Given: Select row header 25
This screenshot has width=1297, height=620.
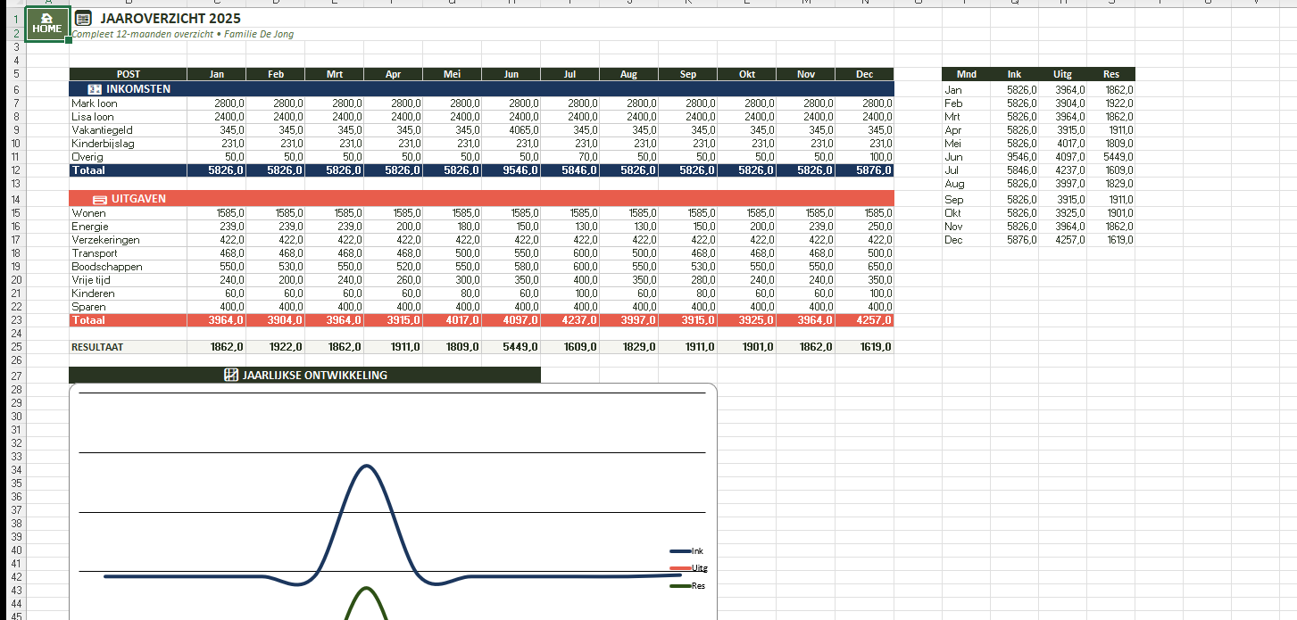Looking at the screenshot, I should (x=16, y=347).
